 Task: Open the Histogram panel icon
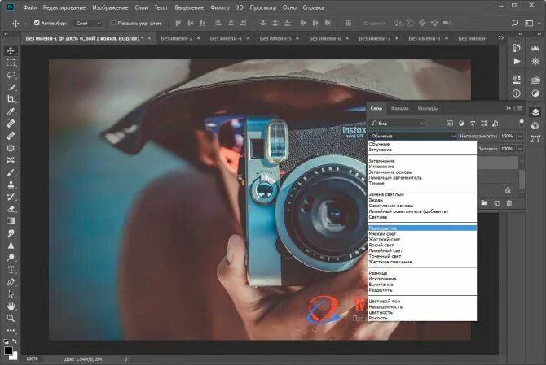(535, 49)
